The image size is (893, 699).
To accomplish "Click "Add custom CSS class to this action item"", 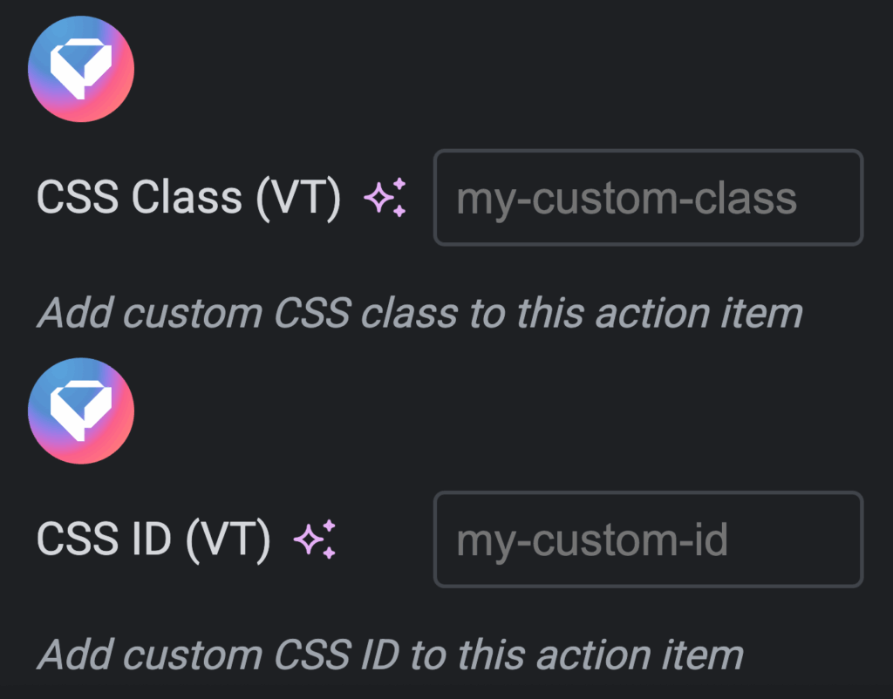I will point(419,313).
